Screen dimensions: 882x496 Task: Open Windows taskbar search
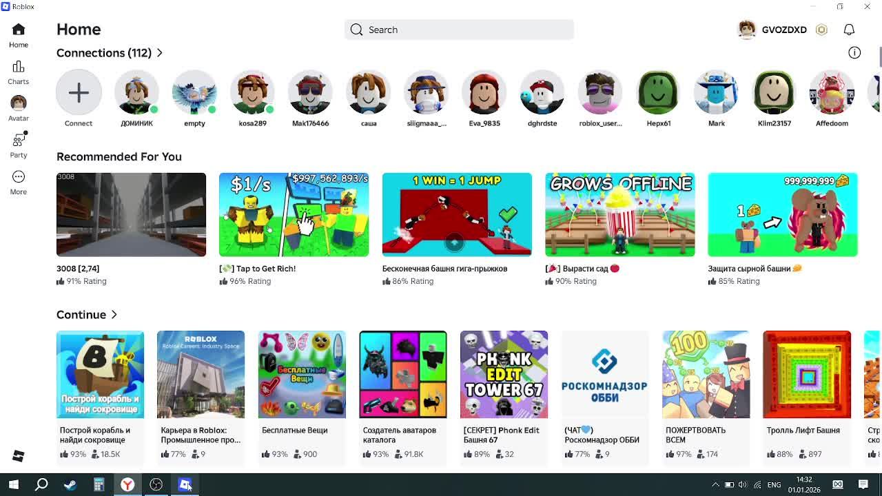[x=41, y=484]
